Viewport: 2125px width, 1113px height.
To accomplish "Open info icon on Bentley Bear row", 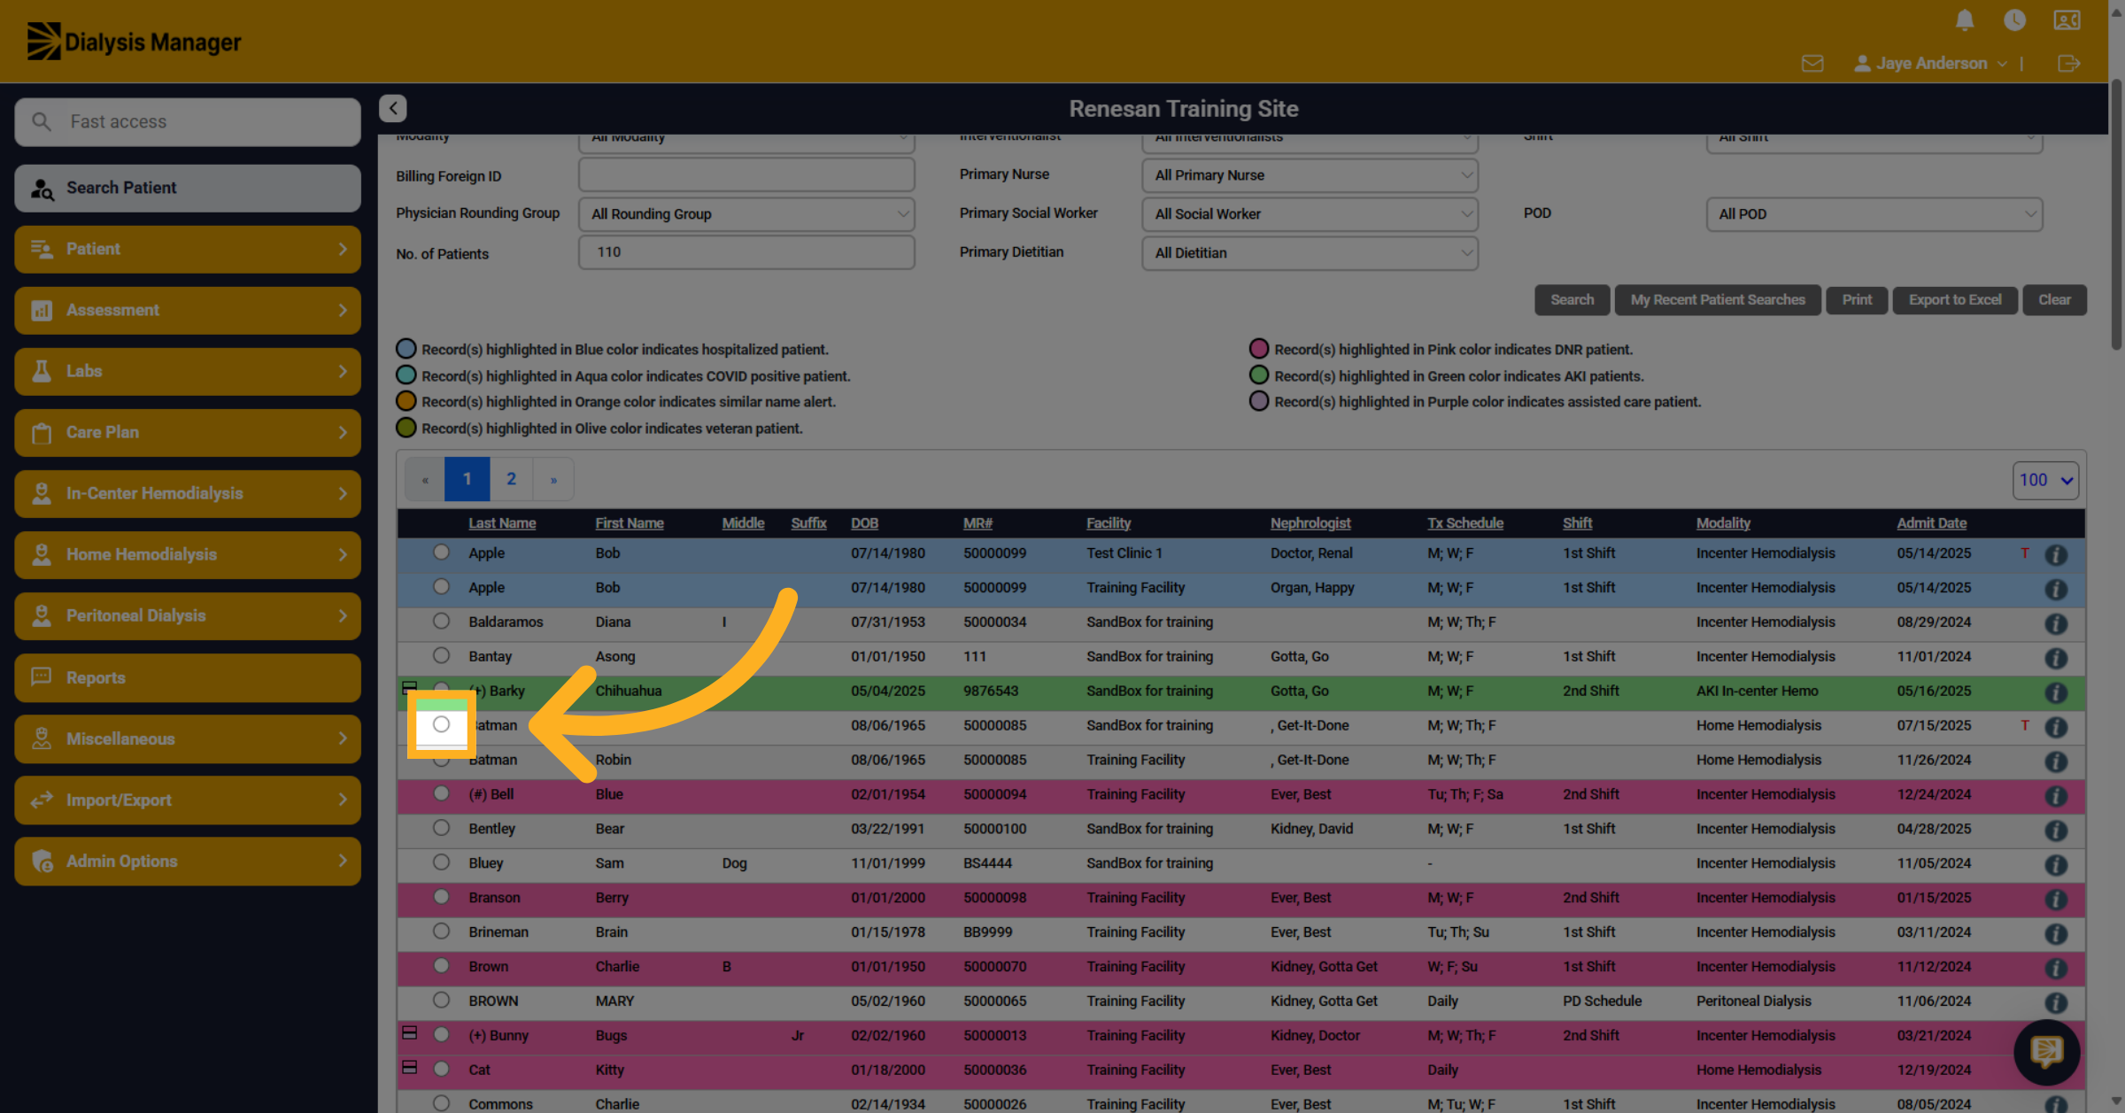I will point(2056,831).
